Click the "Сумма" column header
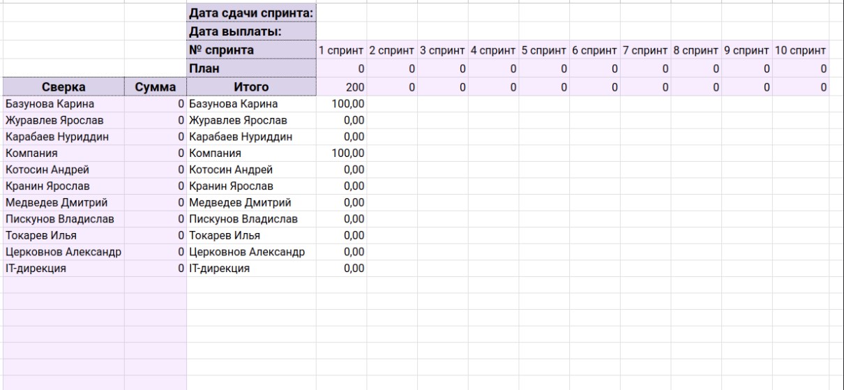 [156, 87]
